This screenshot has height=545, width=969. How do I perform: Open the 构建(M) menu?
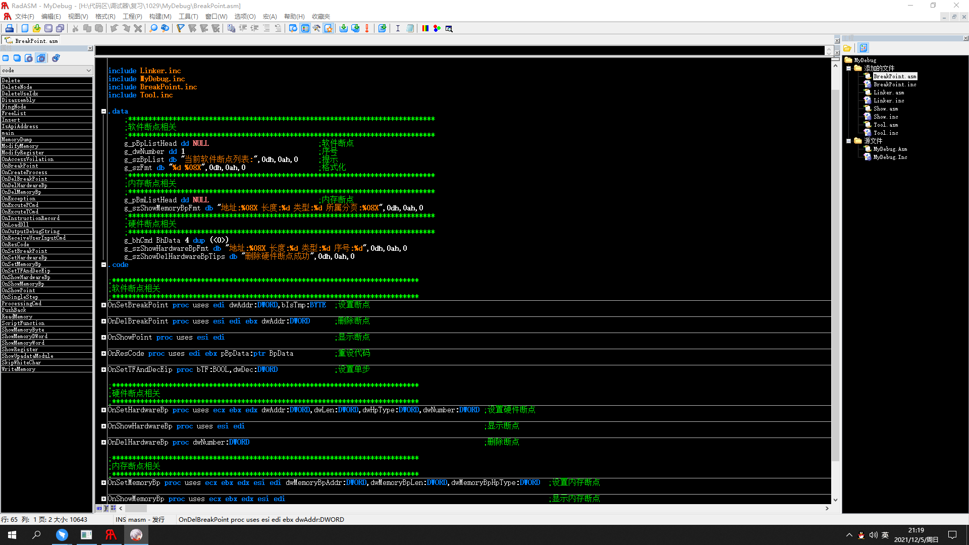160,17
